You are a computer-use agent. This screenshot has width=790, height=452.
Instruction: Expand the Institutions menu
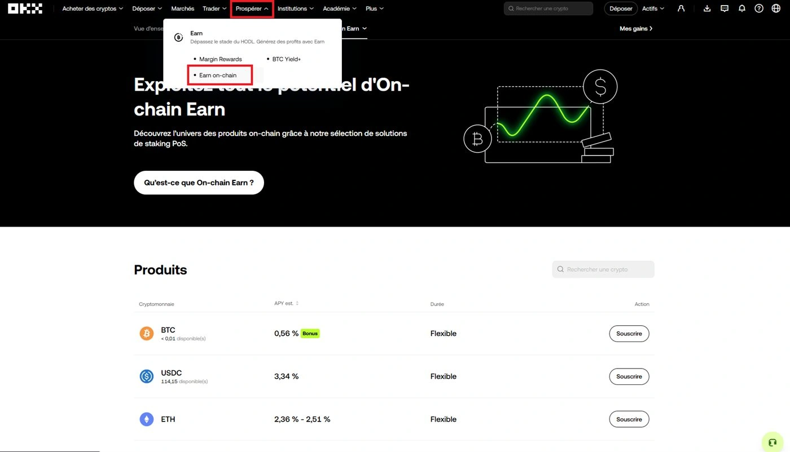pos(296,8)
